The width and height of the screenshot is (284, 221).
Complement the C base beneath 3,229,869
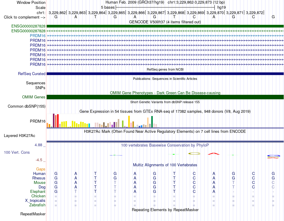[194, 17]
